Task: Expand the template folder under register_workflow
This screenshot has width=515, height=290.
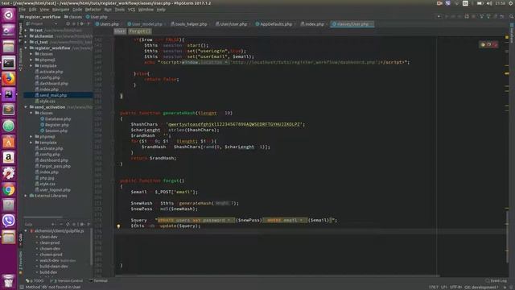Action: pos(31,66)
